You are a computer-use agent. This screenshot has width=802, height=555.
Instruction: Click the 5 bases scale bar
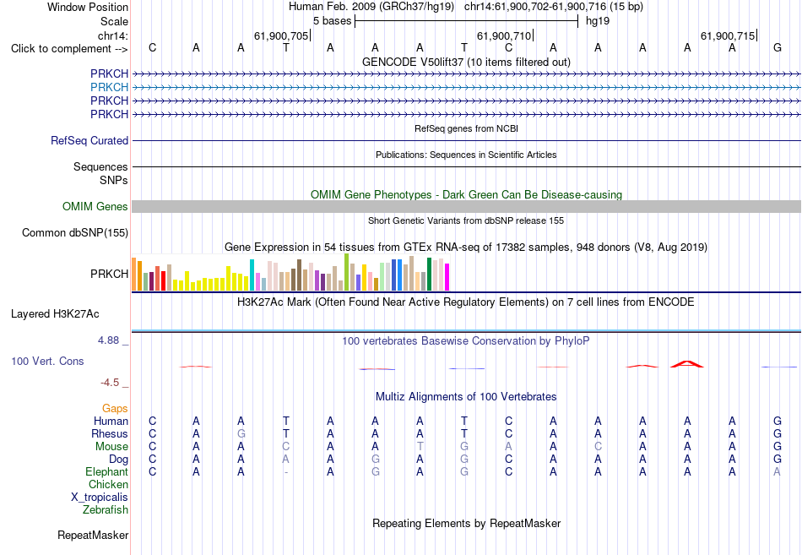pyautogui.click(x=466, y=21)
